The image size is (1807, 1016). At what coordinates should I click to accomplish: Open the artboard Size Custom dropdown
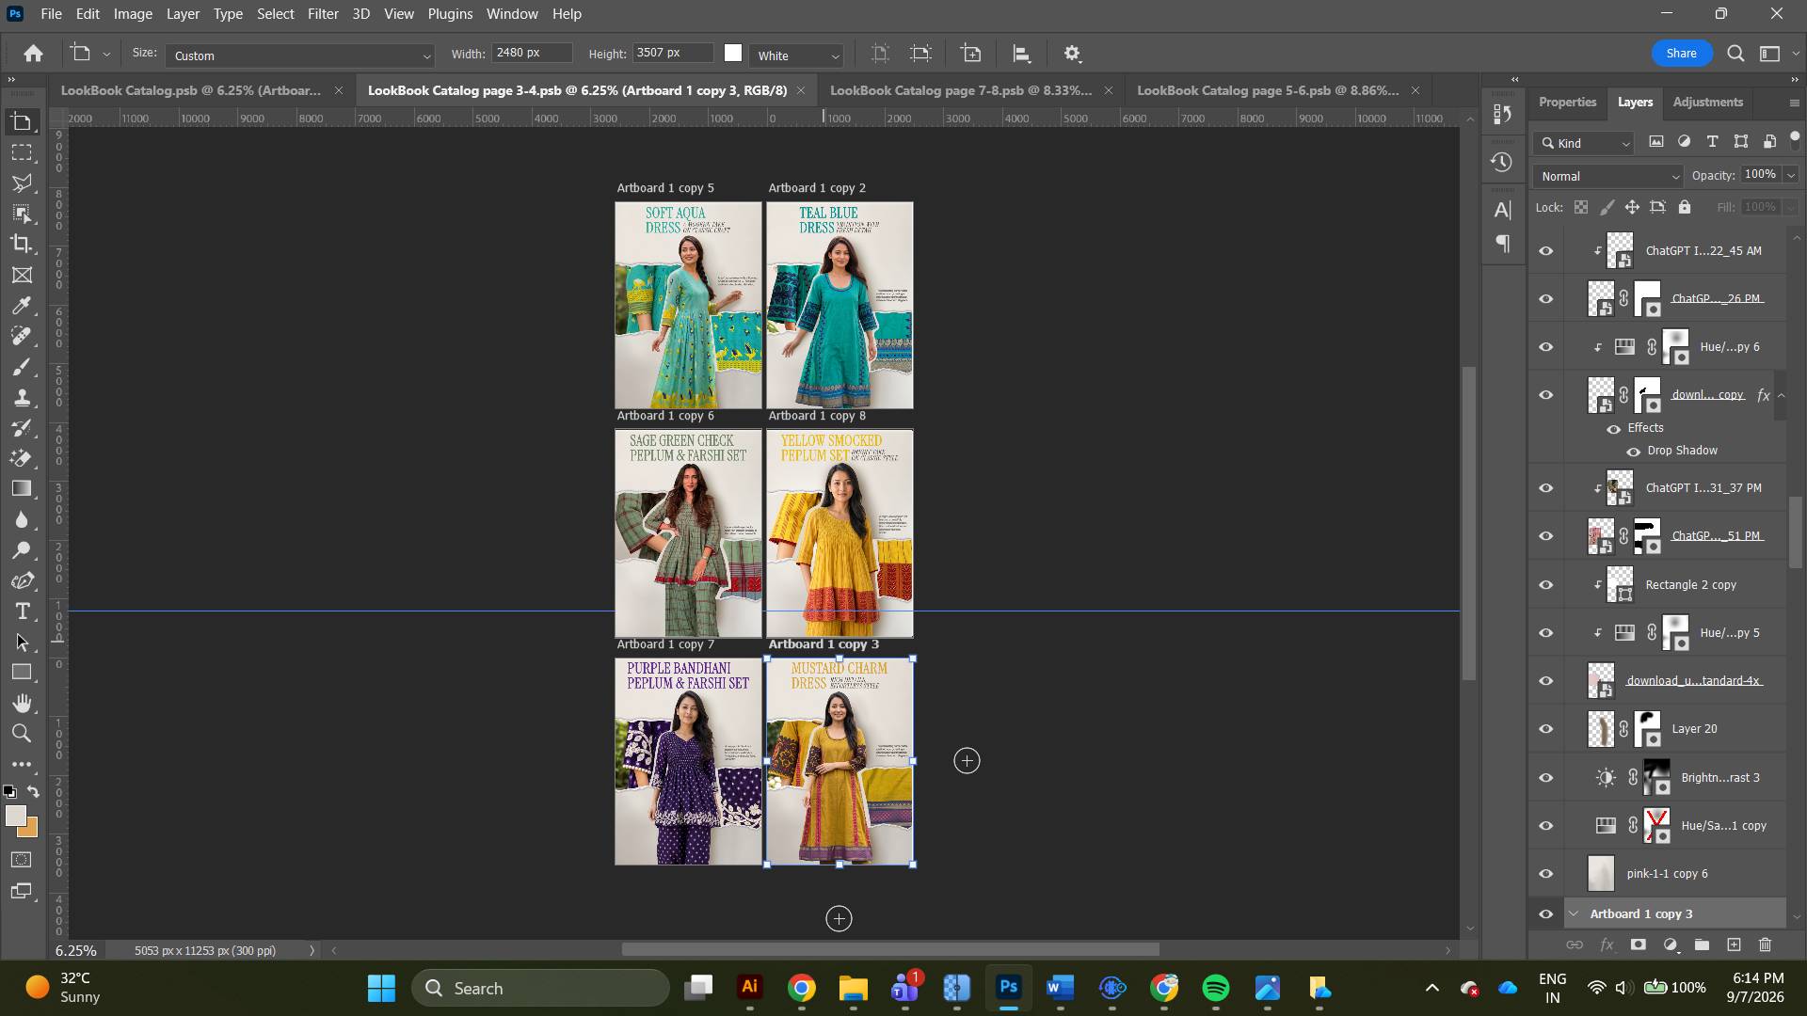click(x=300, y=56)
